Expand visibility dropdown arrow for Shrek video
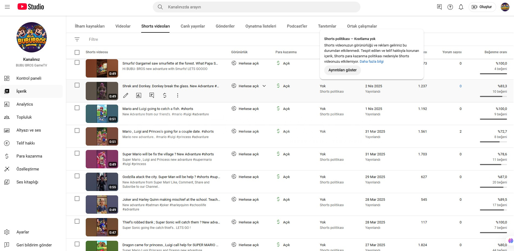Viewport: 514px width, 251px height. tap(264, 86)
